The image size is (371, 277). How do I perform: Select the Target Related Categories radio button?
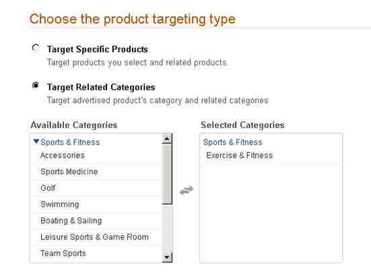pyautogui.click(x=36, y=85)
